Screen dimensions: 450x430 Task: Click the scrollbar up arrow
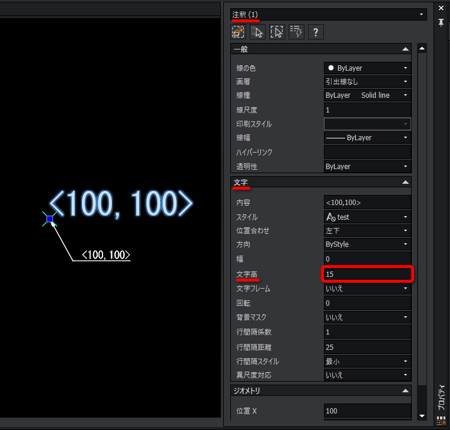pyautogui.click(x=422, y=48)
